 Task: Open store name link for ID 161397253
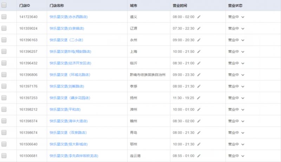pos(70,98)
